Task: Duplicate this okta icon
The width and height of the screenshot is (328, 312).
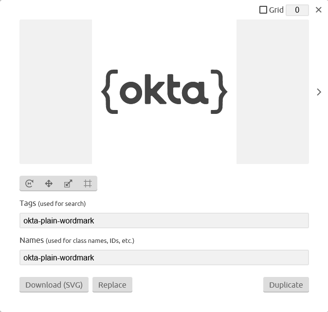Action: coord(286,285)
